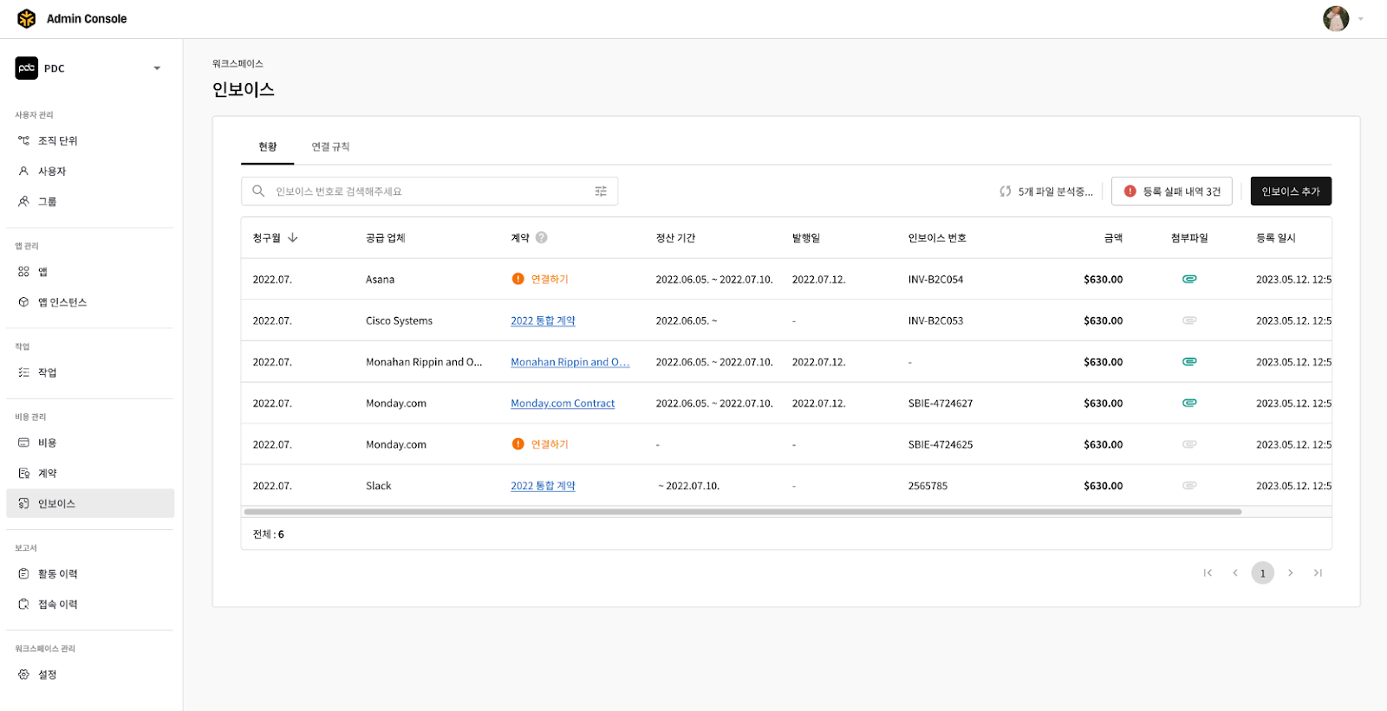This screenshot has width=1387, height=711.
Task: Open 앱 in the sidebar
Action: 90,271
